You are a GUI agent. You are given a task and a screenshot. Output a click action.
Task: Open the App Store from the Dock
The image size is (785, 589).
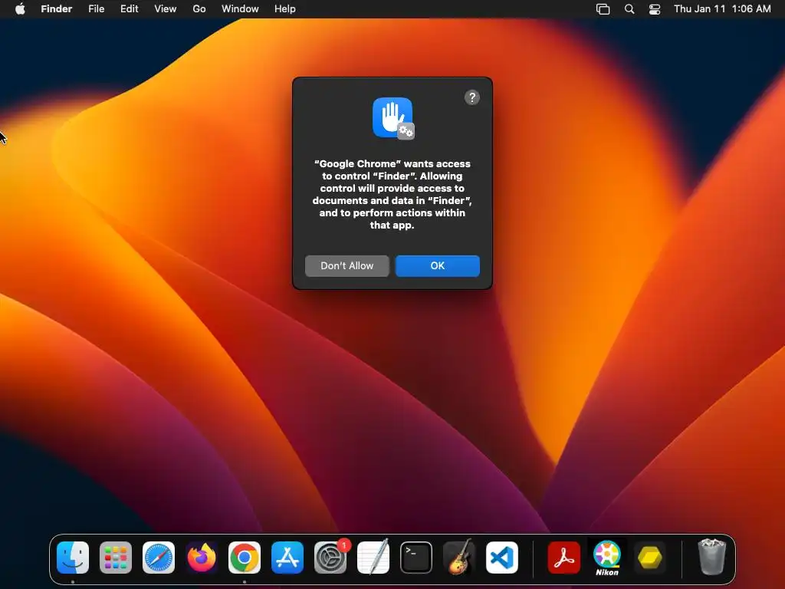(287, 558)
